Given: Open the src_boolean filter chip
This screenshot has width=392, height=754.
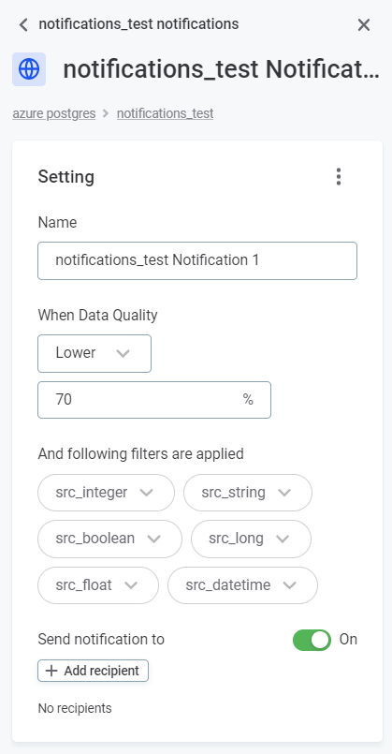Looking at the screenshot, I should coord(110,539).
